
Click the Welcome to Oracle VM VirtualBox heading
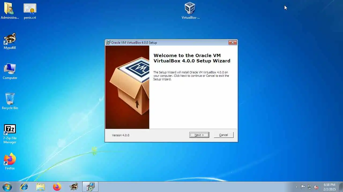point(192,58)
